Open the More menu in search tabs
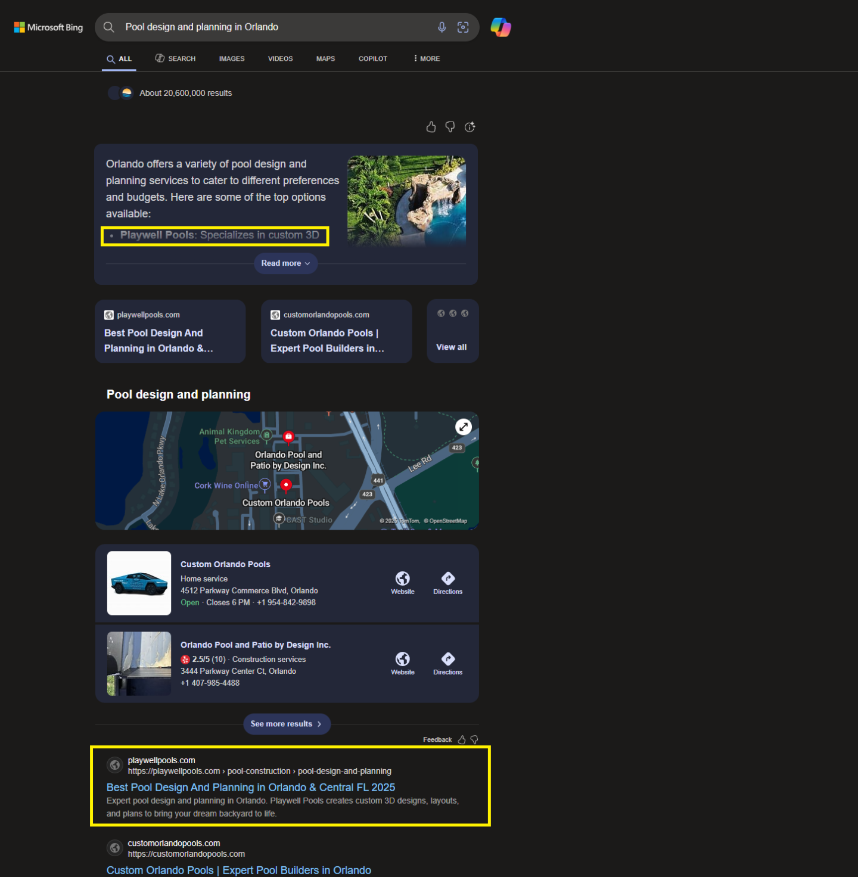This screenshot has height=877, width=858. point(427,59)
